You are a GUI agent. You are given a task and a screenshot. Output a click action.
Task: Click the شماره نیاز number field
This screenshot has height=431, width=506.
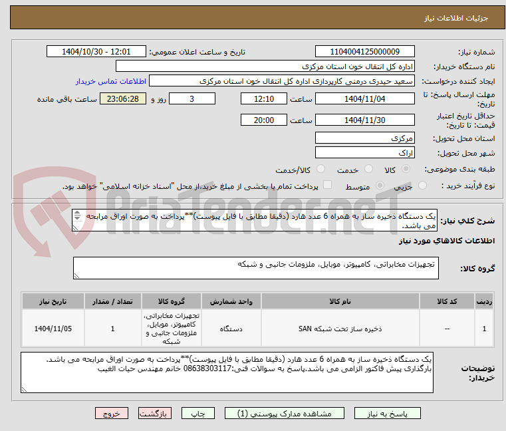(364, 52)
